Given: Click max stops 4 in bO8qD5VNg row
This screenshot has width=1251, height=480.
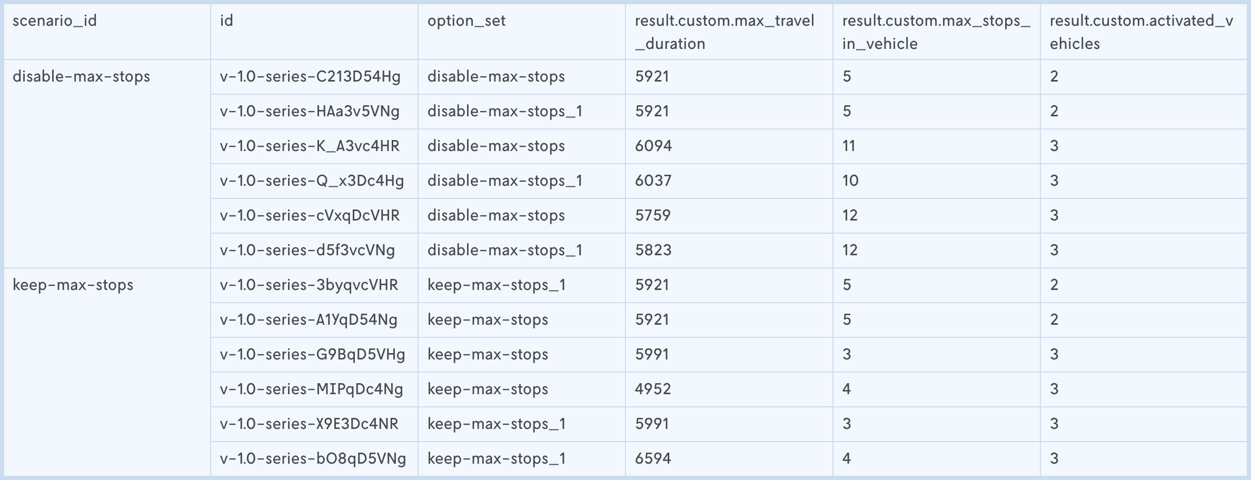Looking at the screenshot, I should pyautogui.click(x=847, y=459).
